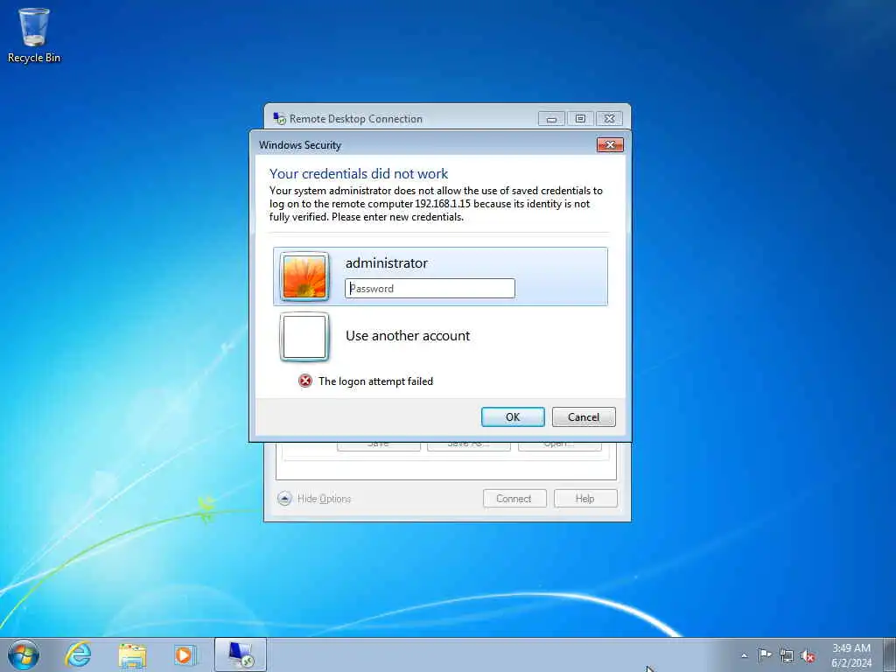Click the blank account picture tile
Image resolution: width=896 pixels, height=672 pixels.
pos(304,337)
